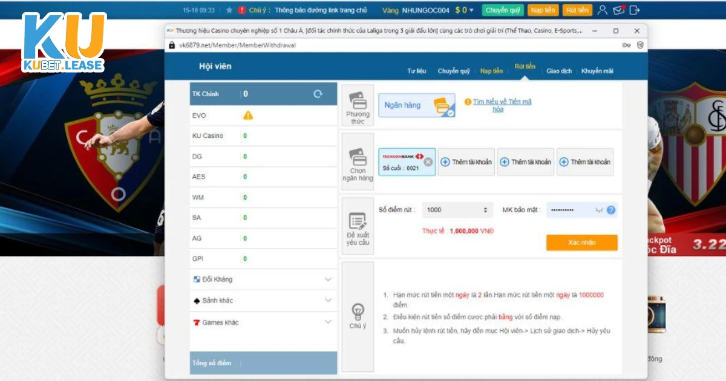726x381 pixels.
Task: Click the Chú ý lightbulb icon
Action: click(x=358, y=312)
